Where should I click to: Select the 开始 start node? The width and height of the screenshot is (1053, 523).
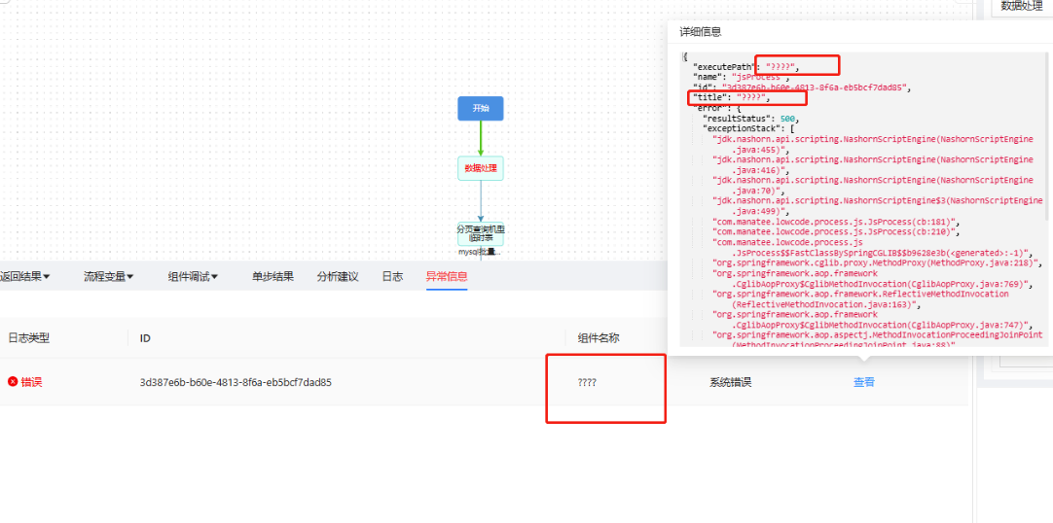click(x=480, y=108)
